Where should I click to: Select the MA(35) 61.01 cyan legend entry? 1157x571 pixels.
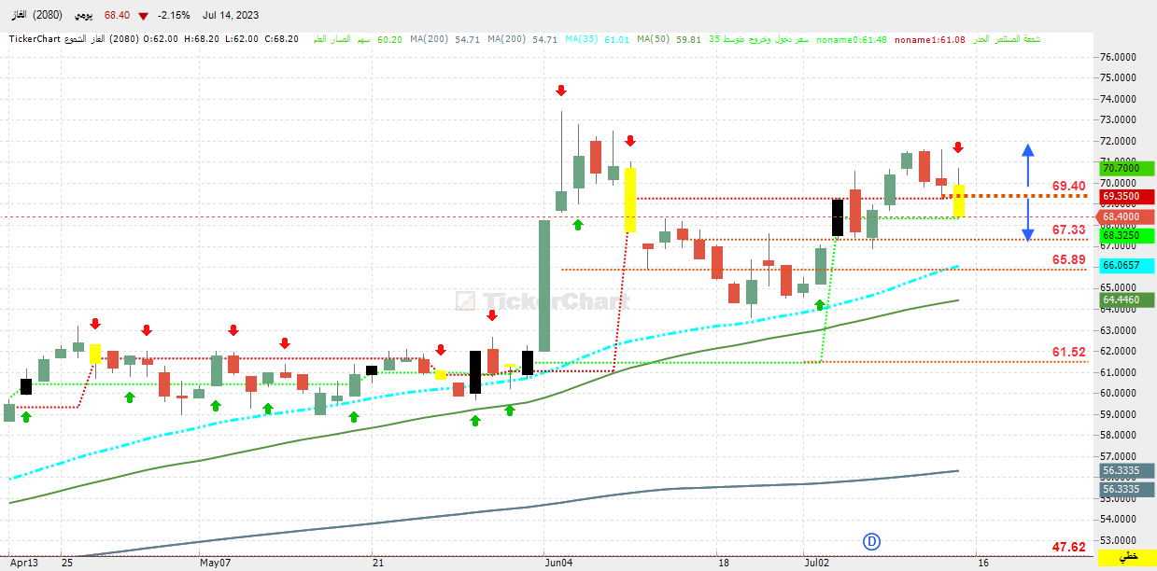[x=604, y=39]
